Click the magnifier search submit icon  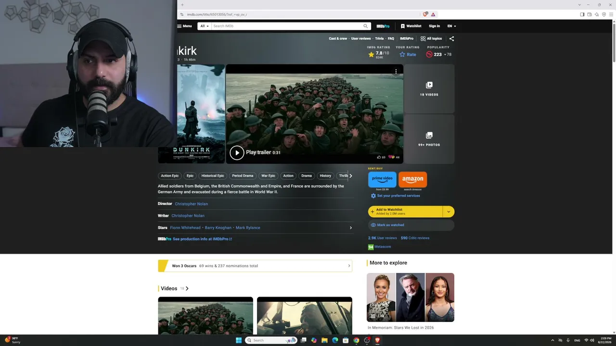(366, 26)
